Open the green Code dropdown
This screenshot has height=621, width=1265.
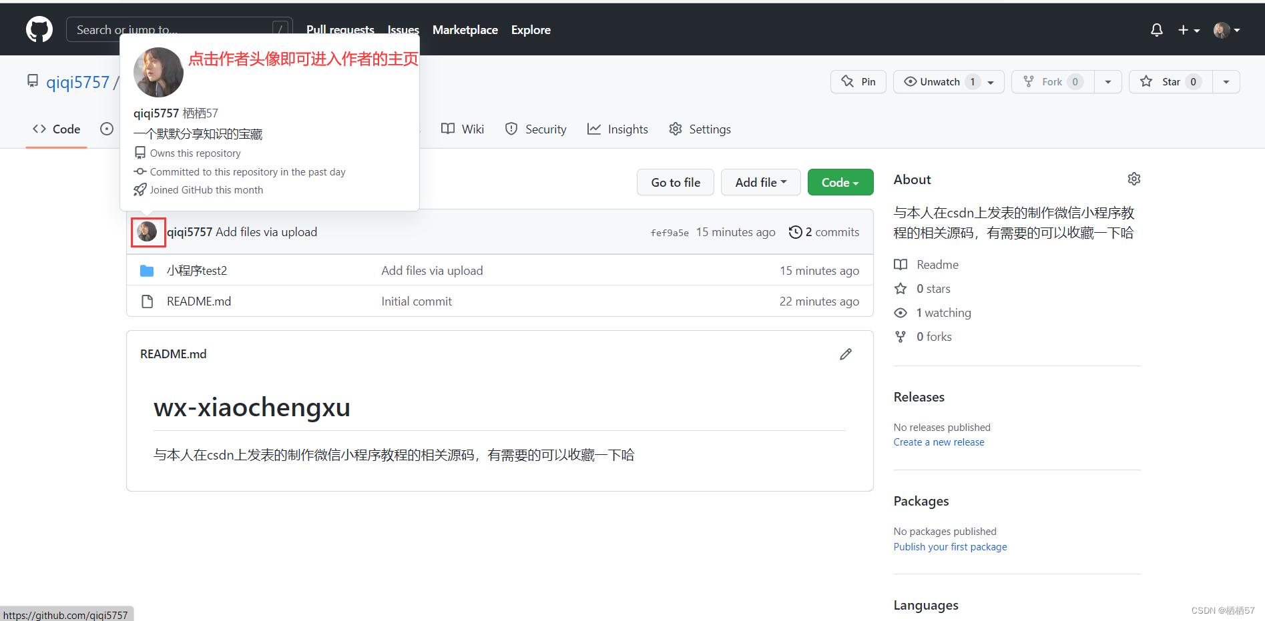pos(840,182)
